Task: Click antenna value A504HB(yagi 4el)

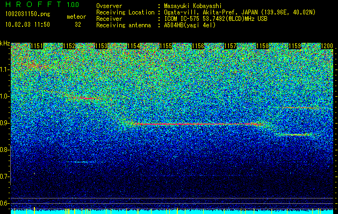Action: pyautogui.click(x=190, y=25)
